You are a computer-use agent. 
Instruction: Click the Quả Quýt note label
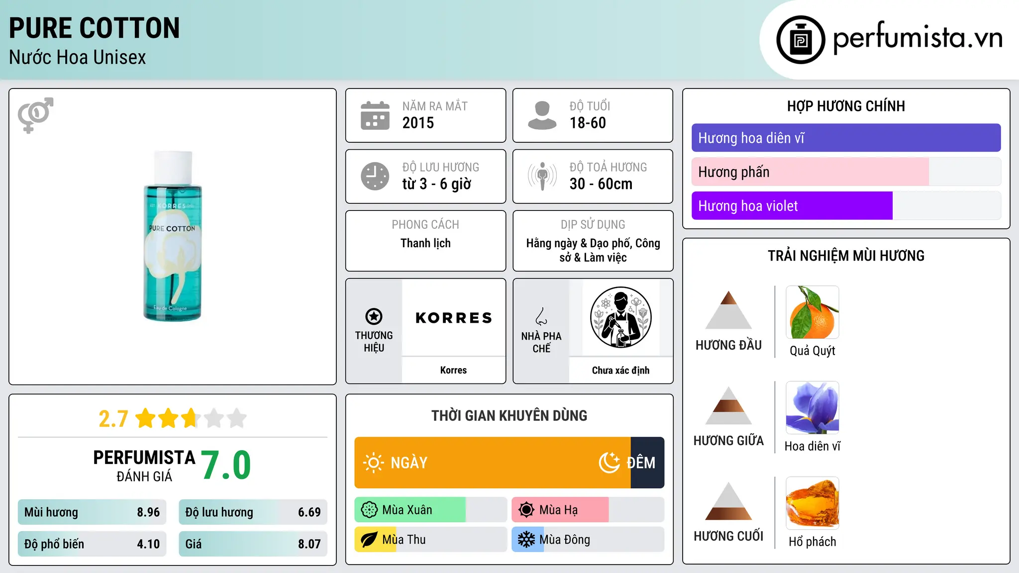813,351
